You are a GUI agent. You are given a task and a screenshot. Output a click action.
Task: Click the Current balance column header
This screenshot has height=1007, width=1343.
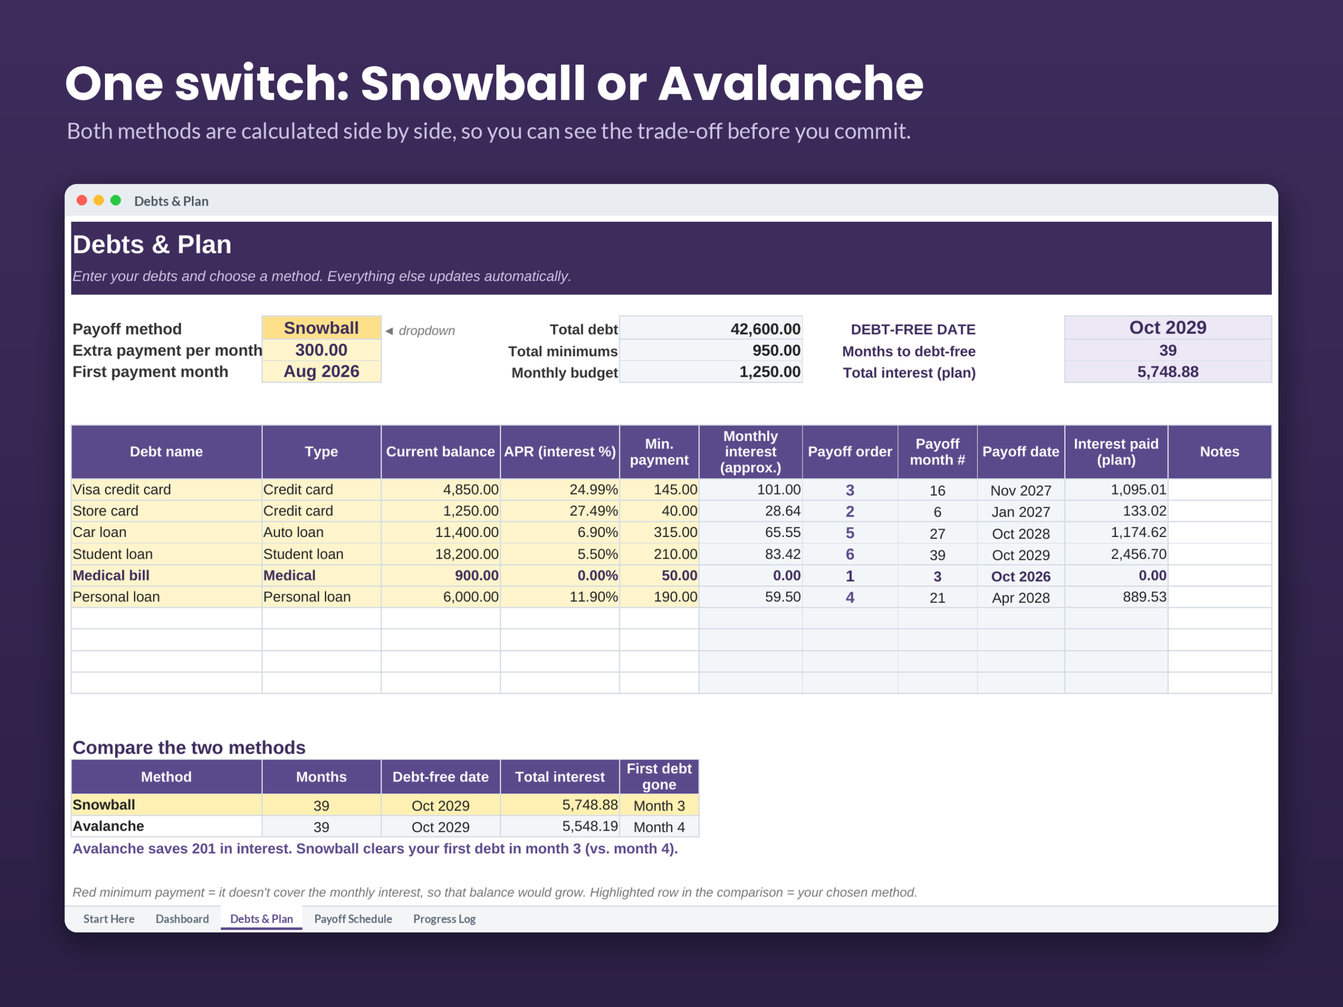(440, 452)
